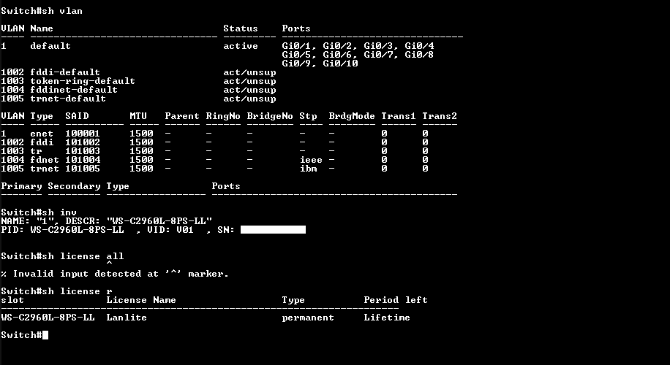This screenshot has height=365, width=670.
Task: Click the 'Ports' column header in first table
Action: click(296, 28)
